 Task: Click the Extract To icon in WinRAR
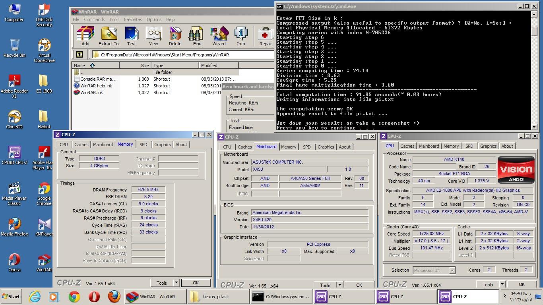[x=109, y=36]
